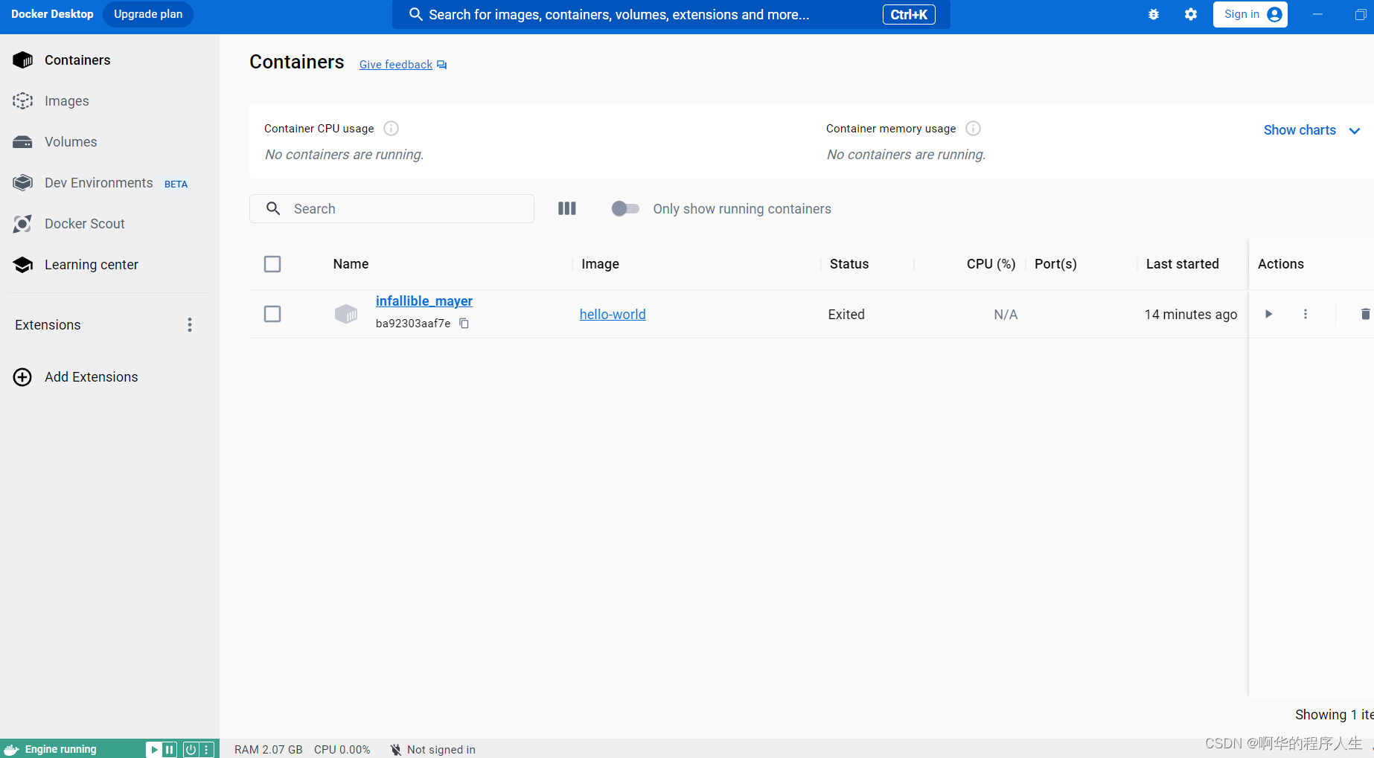Open engine options menu in status bar

207,750
